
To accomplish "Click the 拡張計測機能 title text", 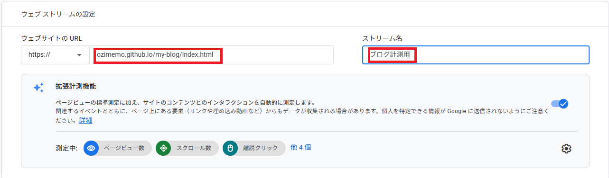I will [x=76, y=87].
